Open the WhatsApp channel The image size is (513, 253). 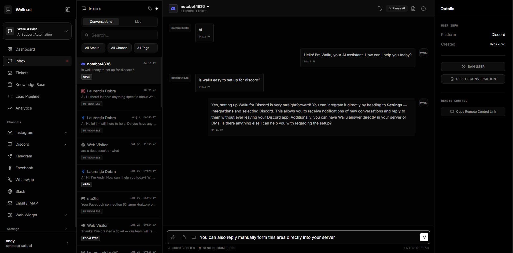click(37, 180)
